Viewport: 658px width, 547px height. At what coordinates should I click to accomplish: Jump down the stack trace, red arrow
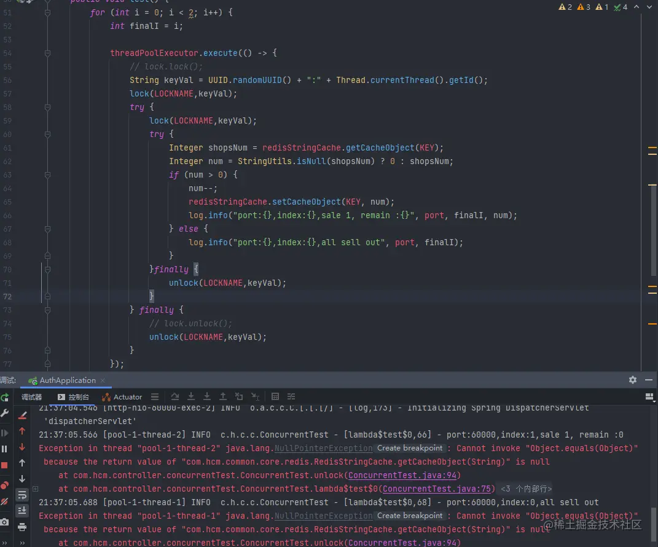coord(22,447)
